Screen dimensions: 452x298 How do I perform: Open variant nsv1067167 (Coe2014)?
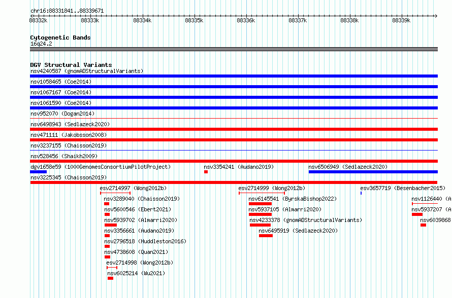61,92
